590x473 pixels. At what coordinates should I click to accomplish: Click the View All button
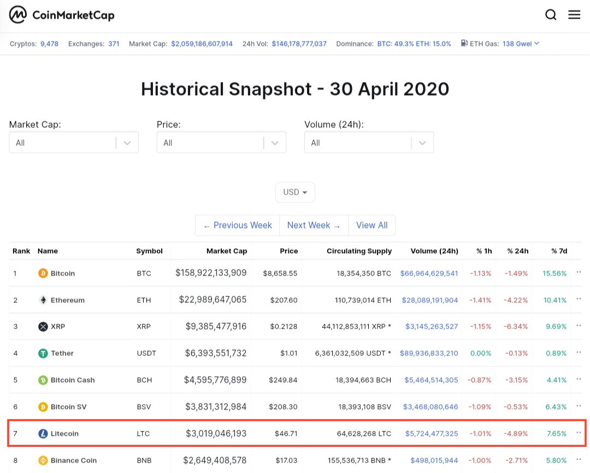click(x=372, y=225)
